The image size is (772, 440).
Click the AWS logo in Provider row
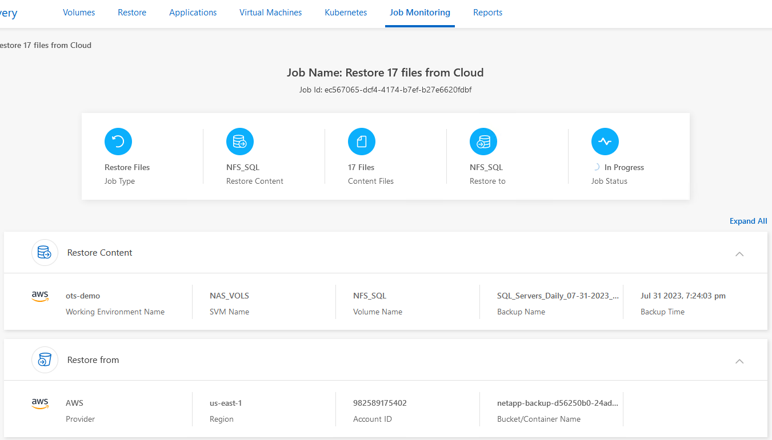[x=40, y=403]
